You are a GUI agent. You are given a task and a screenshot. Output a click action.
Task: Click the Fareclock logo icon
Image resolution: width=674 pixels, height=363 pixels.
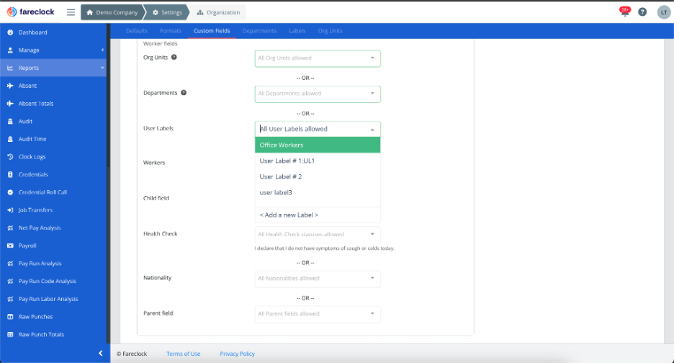(12, 12)
